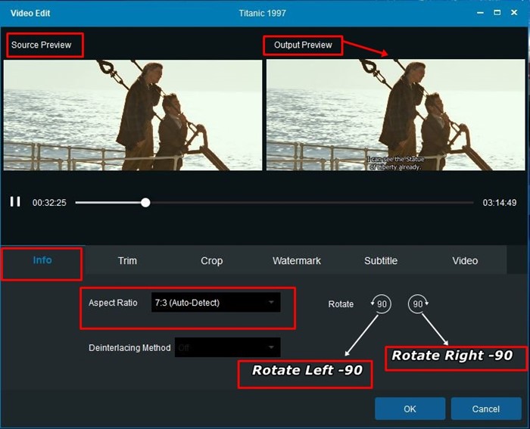Viewport: 530px width, 429px height.
Task: Click the total duration 03:14:49
Action: tap(499, 203)
